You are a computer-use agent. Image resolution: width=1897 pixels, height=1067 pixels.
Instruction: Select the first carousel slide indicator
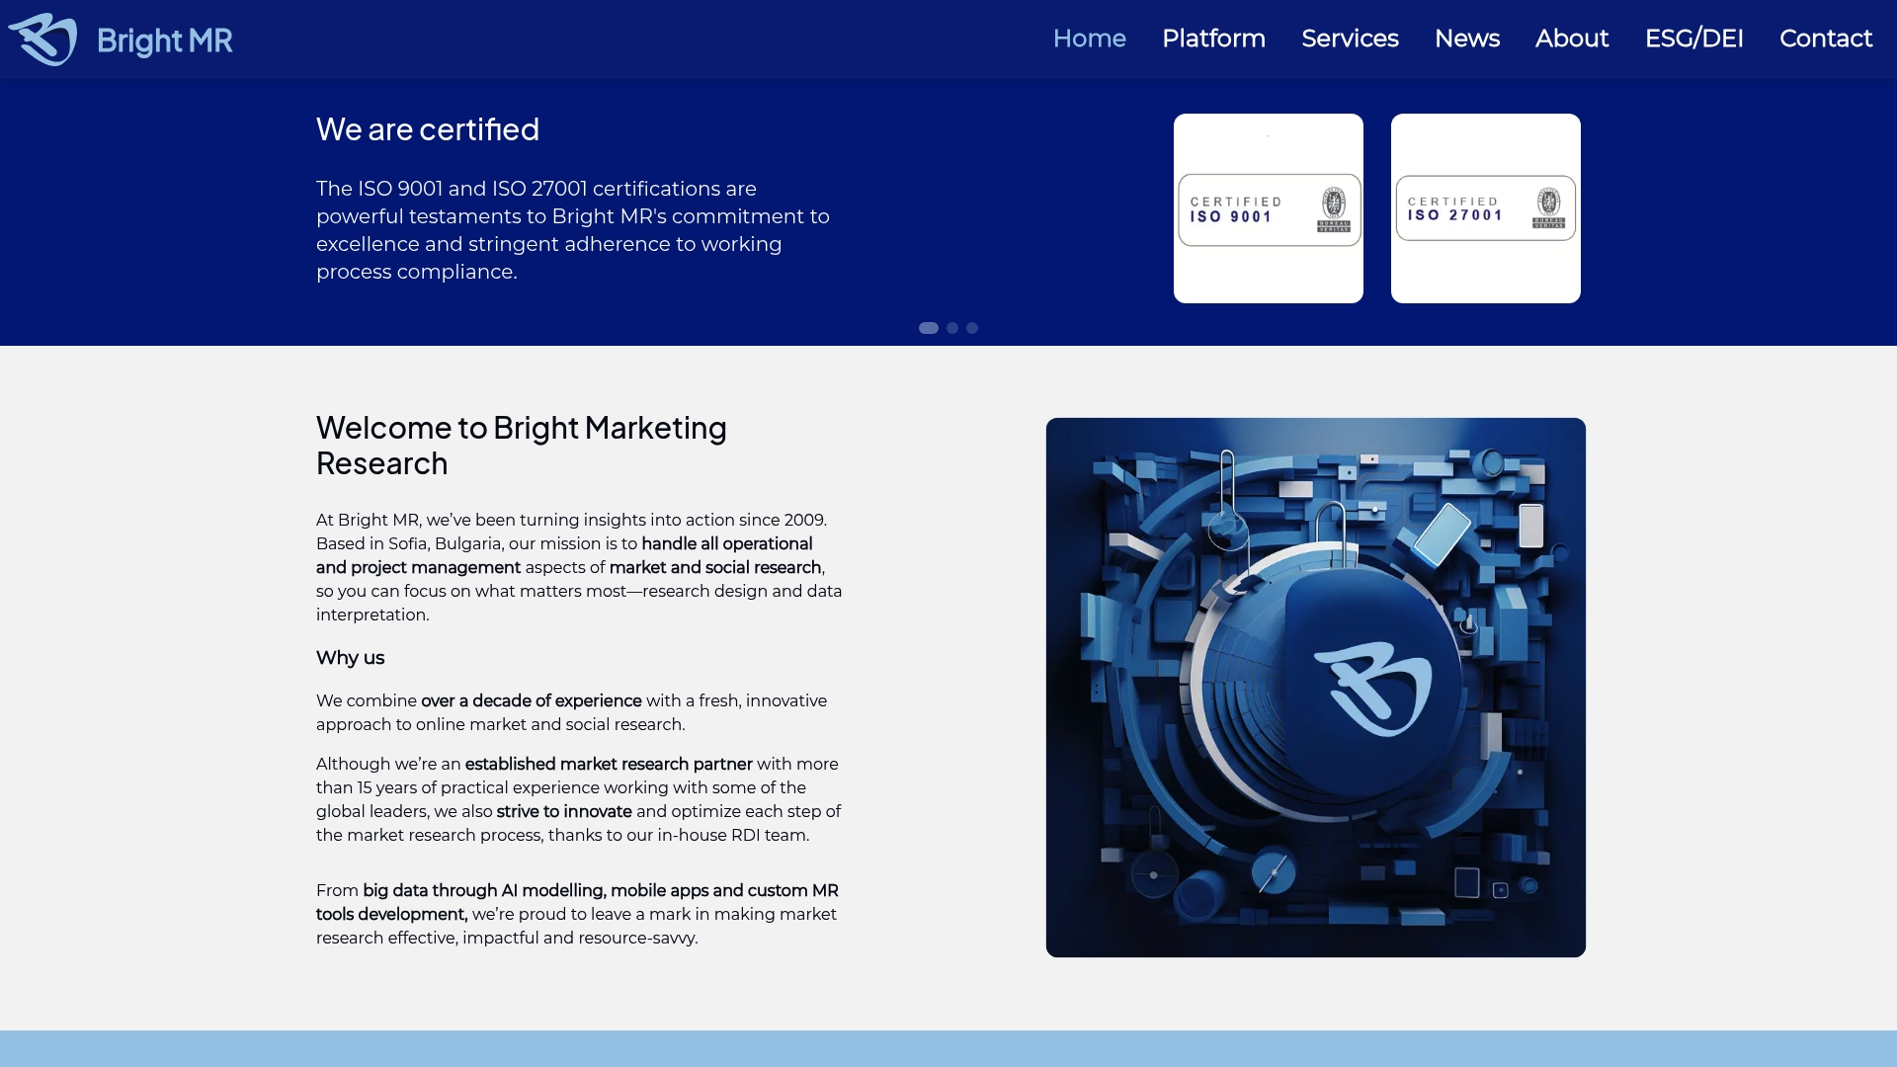point(929,328)
